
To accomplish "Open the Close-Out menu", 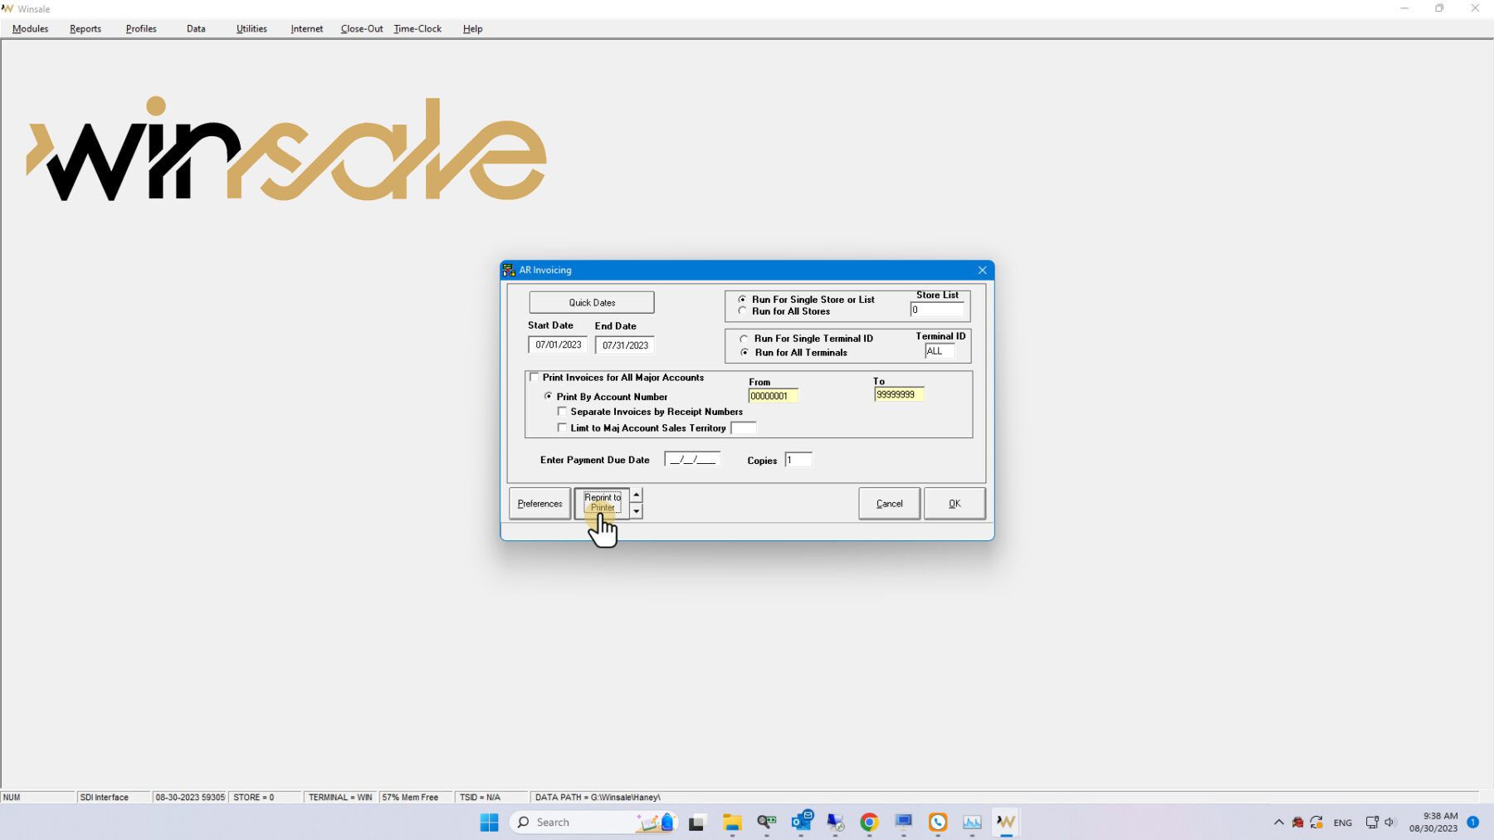I will 361,29.
